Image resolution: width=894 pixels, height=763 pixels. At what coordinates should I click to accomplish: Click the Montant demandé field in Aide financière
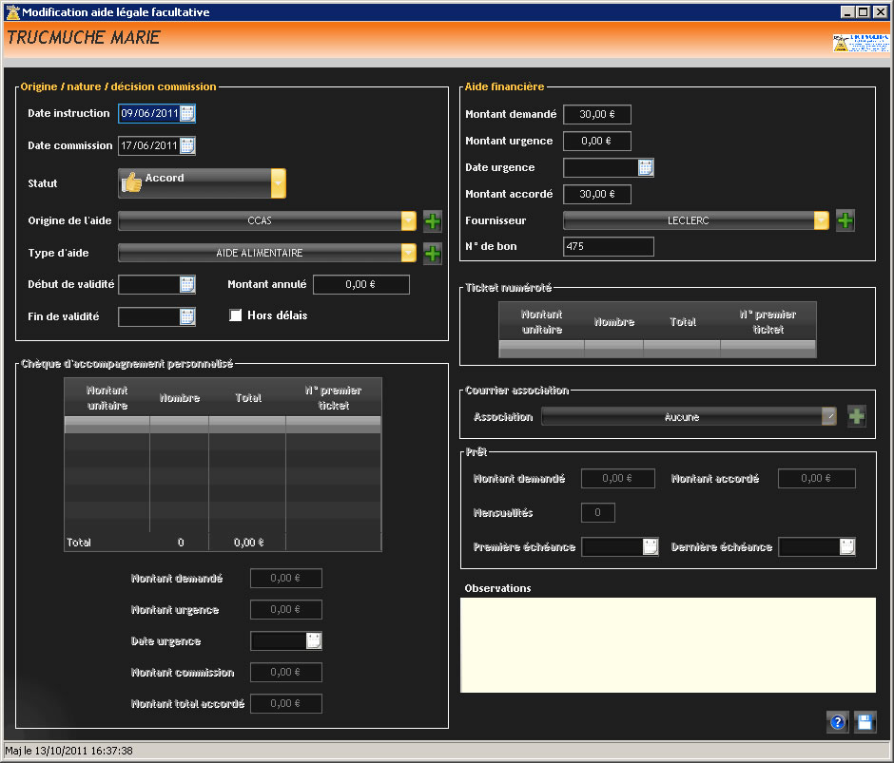(x=597, y=115)
